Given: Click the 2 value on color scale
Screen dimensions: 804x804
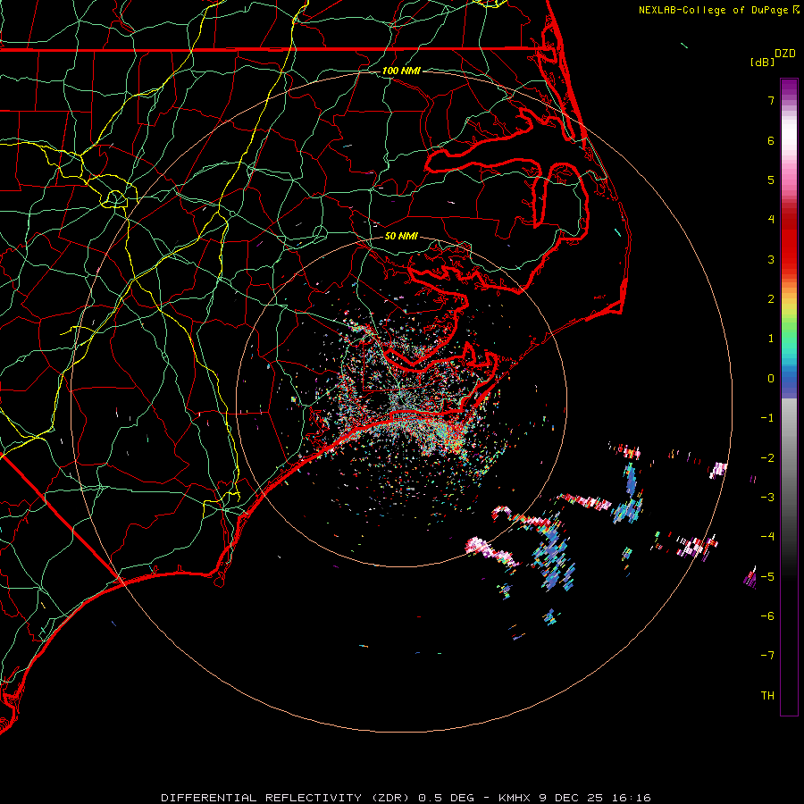Looking at the screenshot, I should 771,299.
